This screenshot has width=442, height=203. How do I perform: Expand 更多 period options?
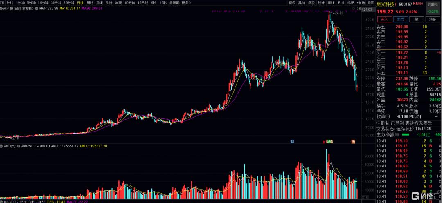pyautogui.click(x=186, y=3)
